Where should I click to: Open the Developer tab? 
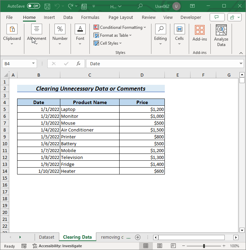pos(190,17)
